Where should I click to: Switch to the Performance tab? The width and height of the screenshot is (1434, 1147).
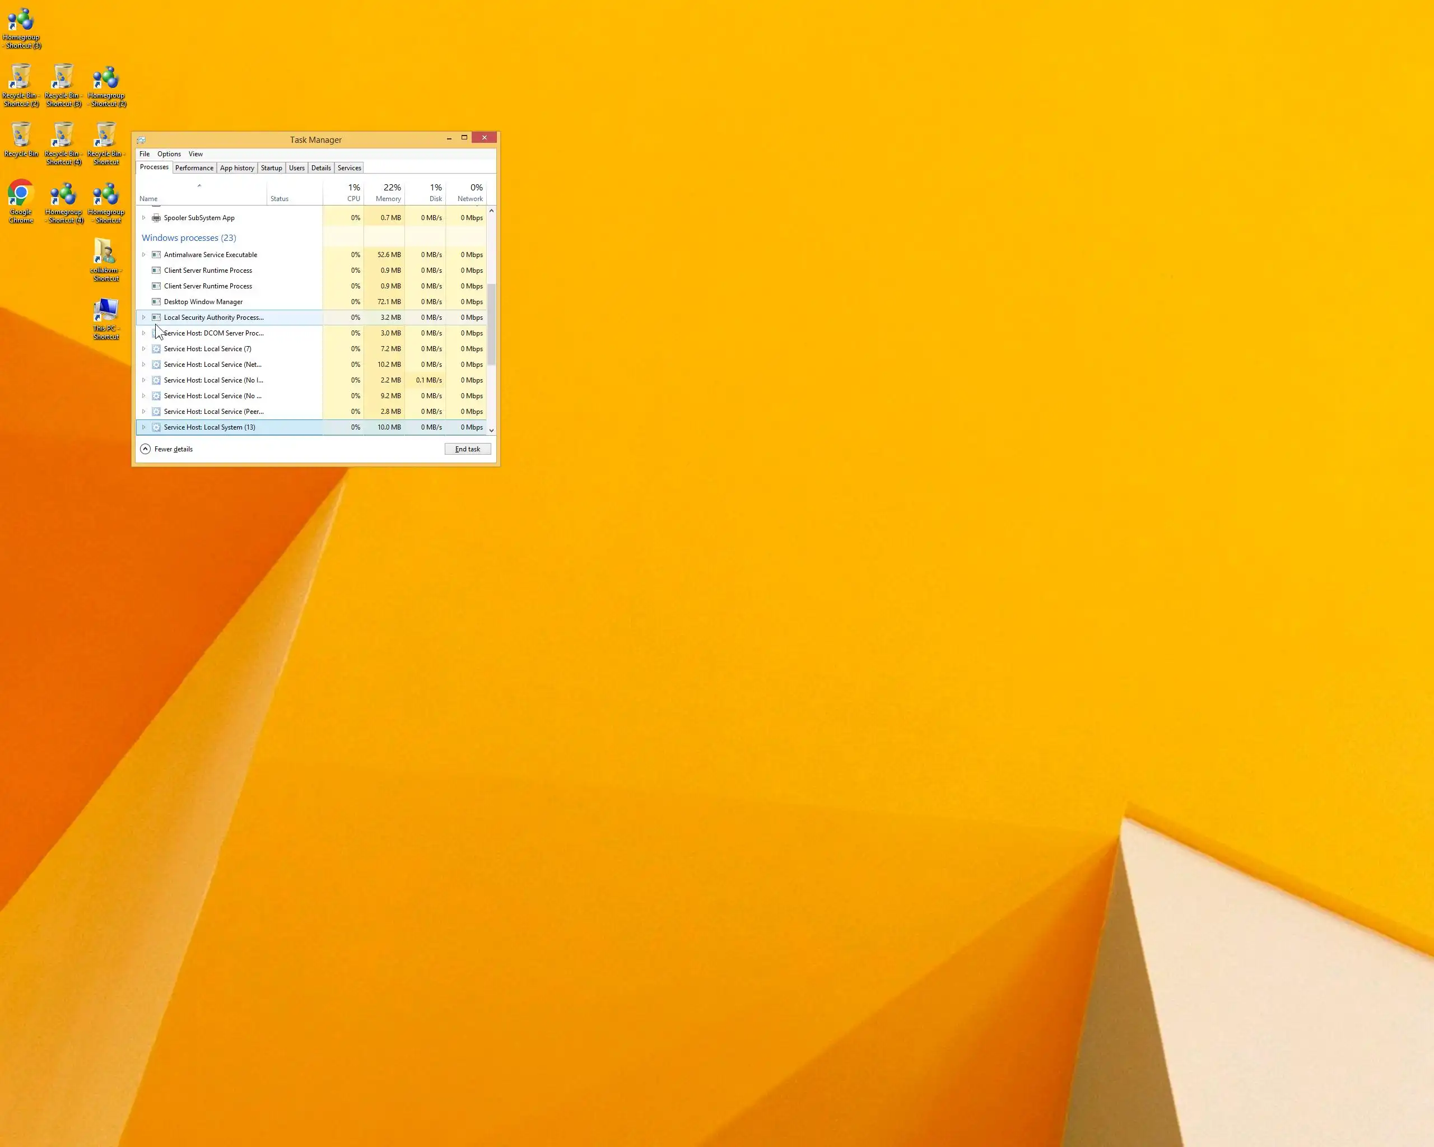[194, 168]
